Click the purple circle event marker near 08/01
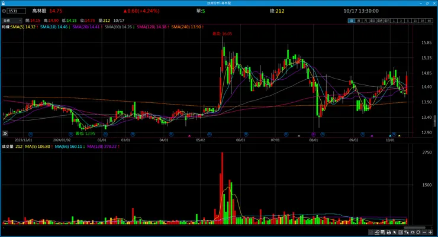The image size is (438, 237). [x=314, y=134]
